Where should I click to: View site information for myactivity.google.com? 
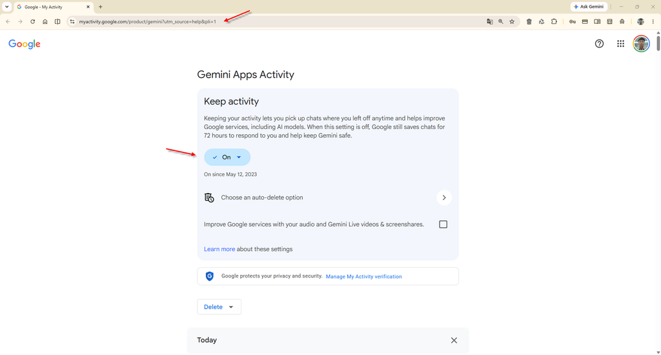pyautogui.click(x=72, y=21)
